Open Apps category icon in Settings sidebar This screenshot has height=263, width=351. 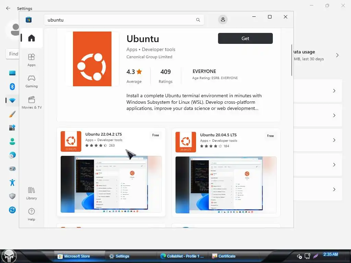pyautogui.click(x=12, y=127)
